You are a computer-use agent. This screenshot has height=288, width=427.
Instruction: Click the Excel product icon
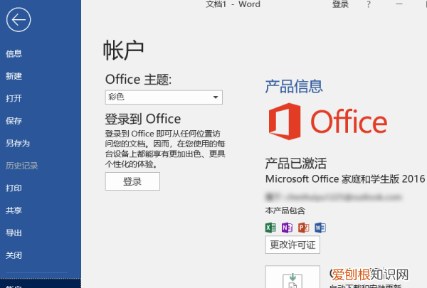[270, 228]
